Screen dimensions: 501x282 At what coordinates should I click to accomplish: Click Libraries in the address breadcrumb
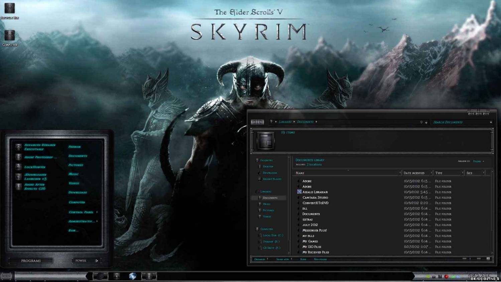pos(285,122)
